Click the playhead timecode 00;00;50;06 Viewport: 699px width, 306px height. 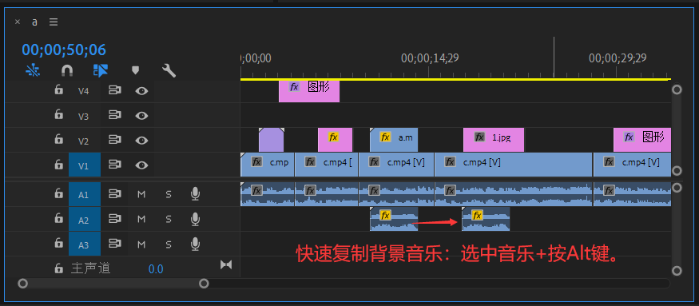[64, 50]
